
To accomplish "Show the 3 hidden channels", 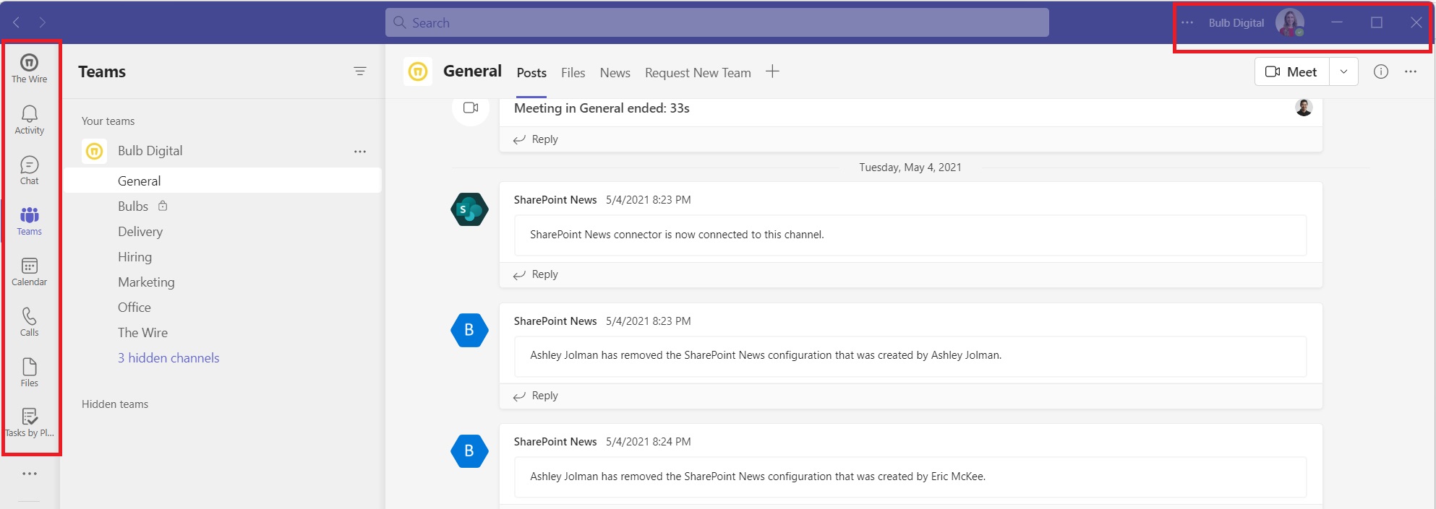I will click(x=168, y=358).
